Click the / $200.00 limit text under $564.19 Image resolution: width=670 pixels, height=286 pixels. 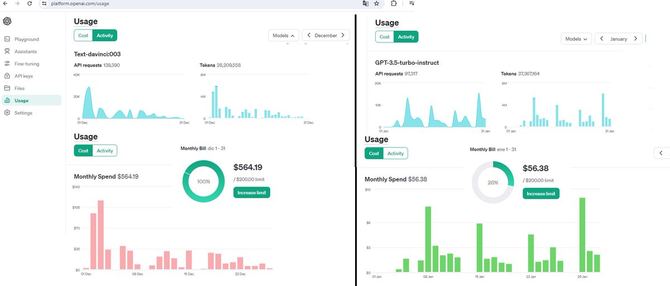(249, 179)
